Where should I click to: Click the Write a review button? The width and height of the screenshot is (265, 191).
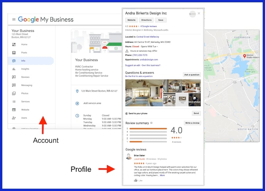[x=192, y=123]
